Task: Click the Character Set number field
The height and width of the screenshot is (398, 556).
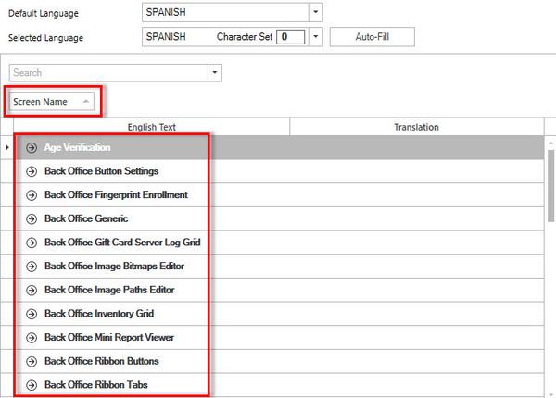Action: point(290,37)
